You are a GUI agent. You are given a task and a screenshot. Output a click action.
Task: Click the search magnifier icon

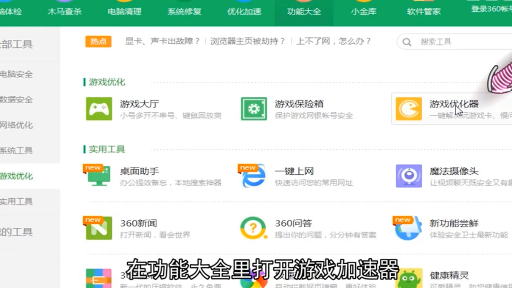pos(406,41)
